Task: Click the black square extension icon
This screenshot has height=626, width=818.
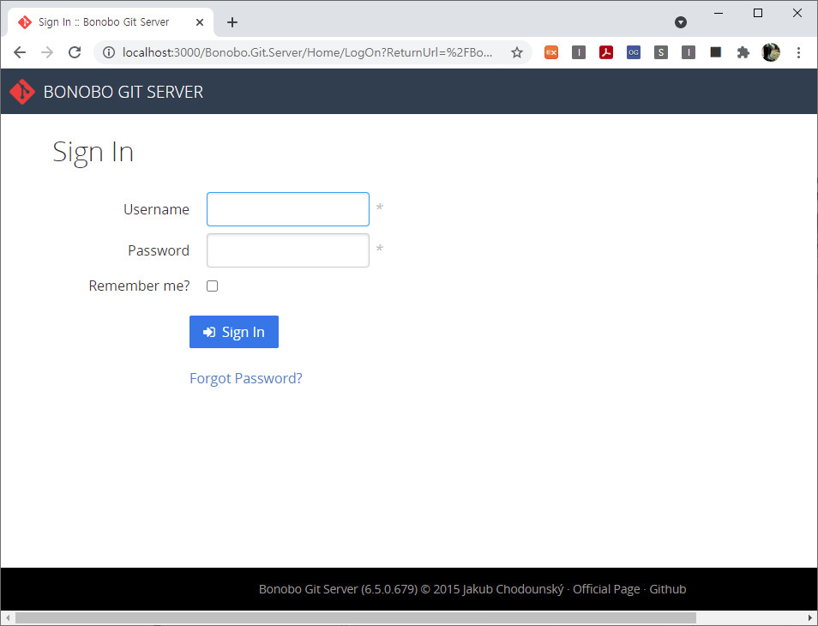Action: point(716,52)
